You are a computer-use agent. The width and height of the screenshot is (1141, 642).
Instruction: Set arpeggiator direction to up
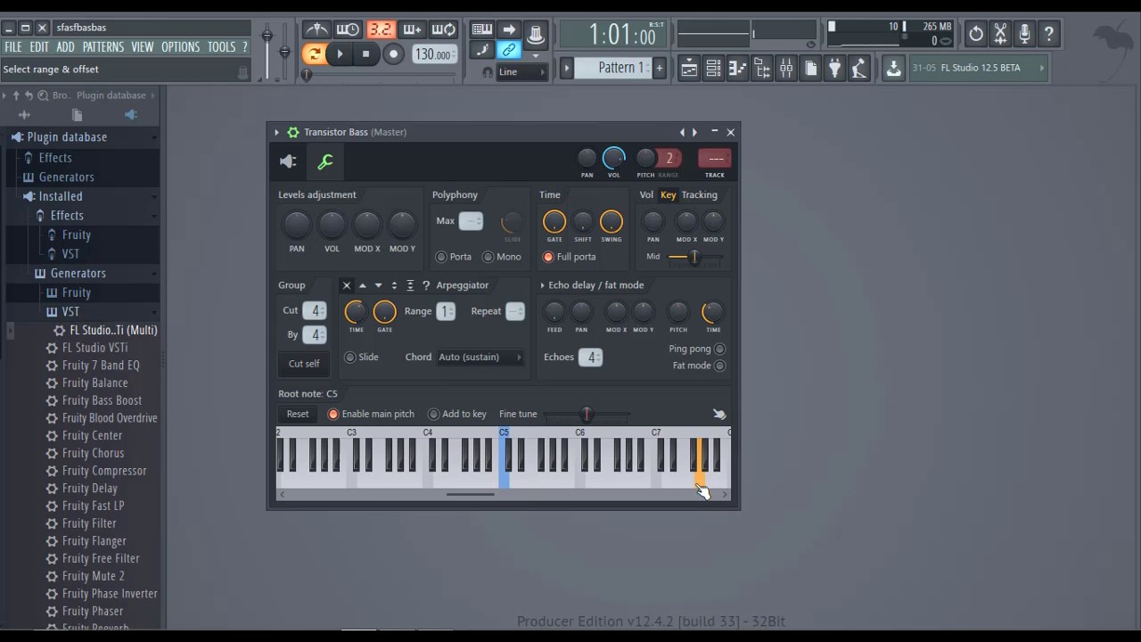coord(363,285)
